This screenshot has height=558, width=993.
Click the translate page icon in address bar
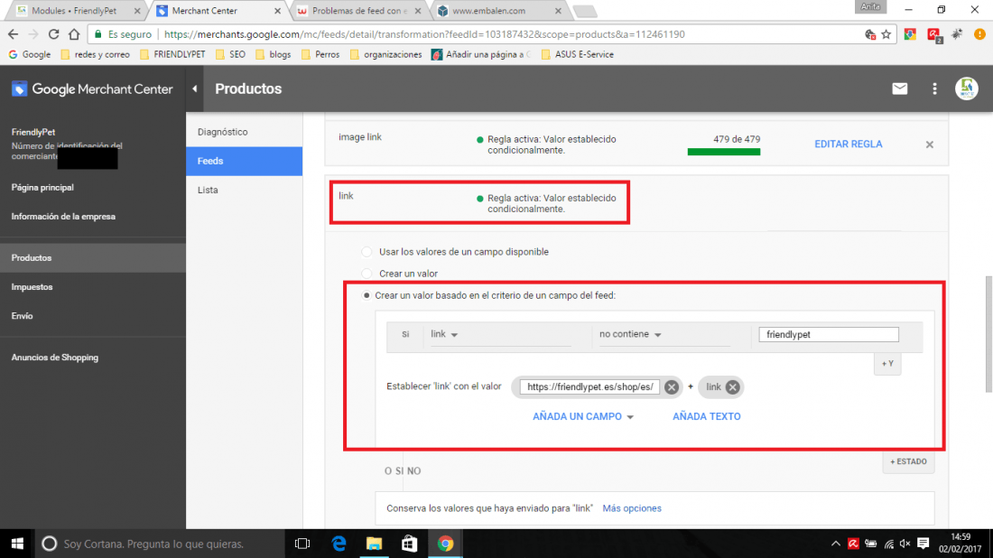point(870,34)
